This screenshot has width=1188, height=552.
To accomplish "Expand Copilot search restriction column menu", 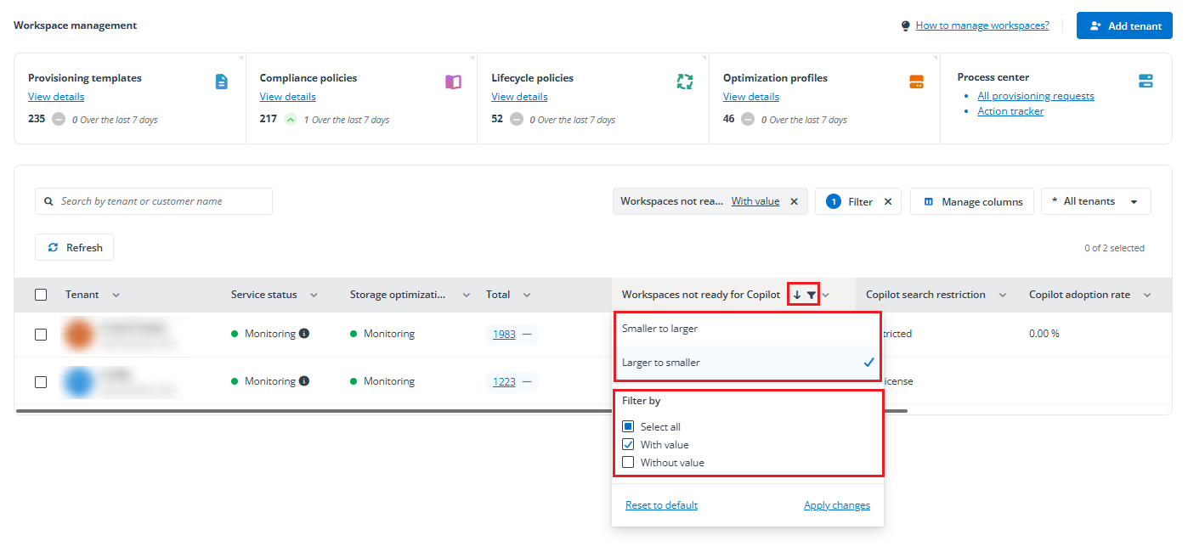I will point(1002,295).
